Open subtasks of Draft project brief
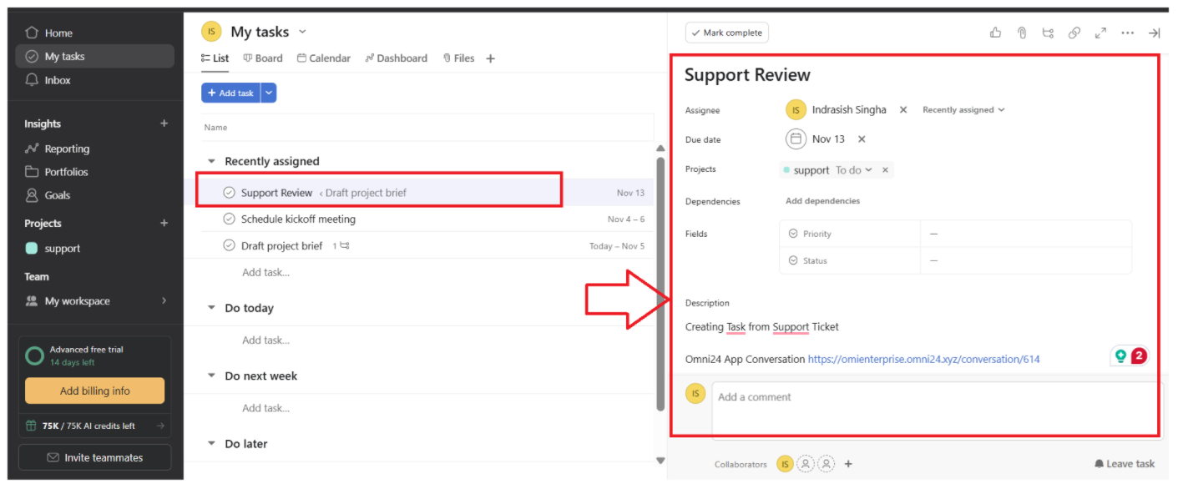Screen dimensions: 1188x489 click(x=341, y=246)
